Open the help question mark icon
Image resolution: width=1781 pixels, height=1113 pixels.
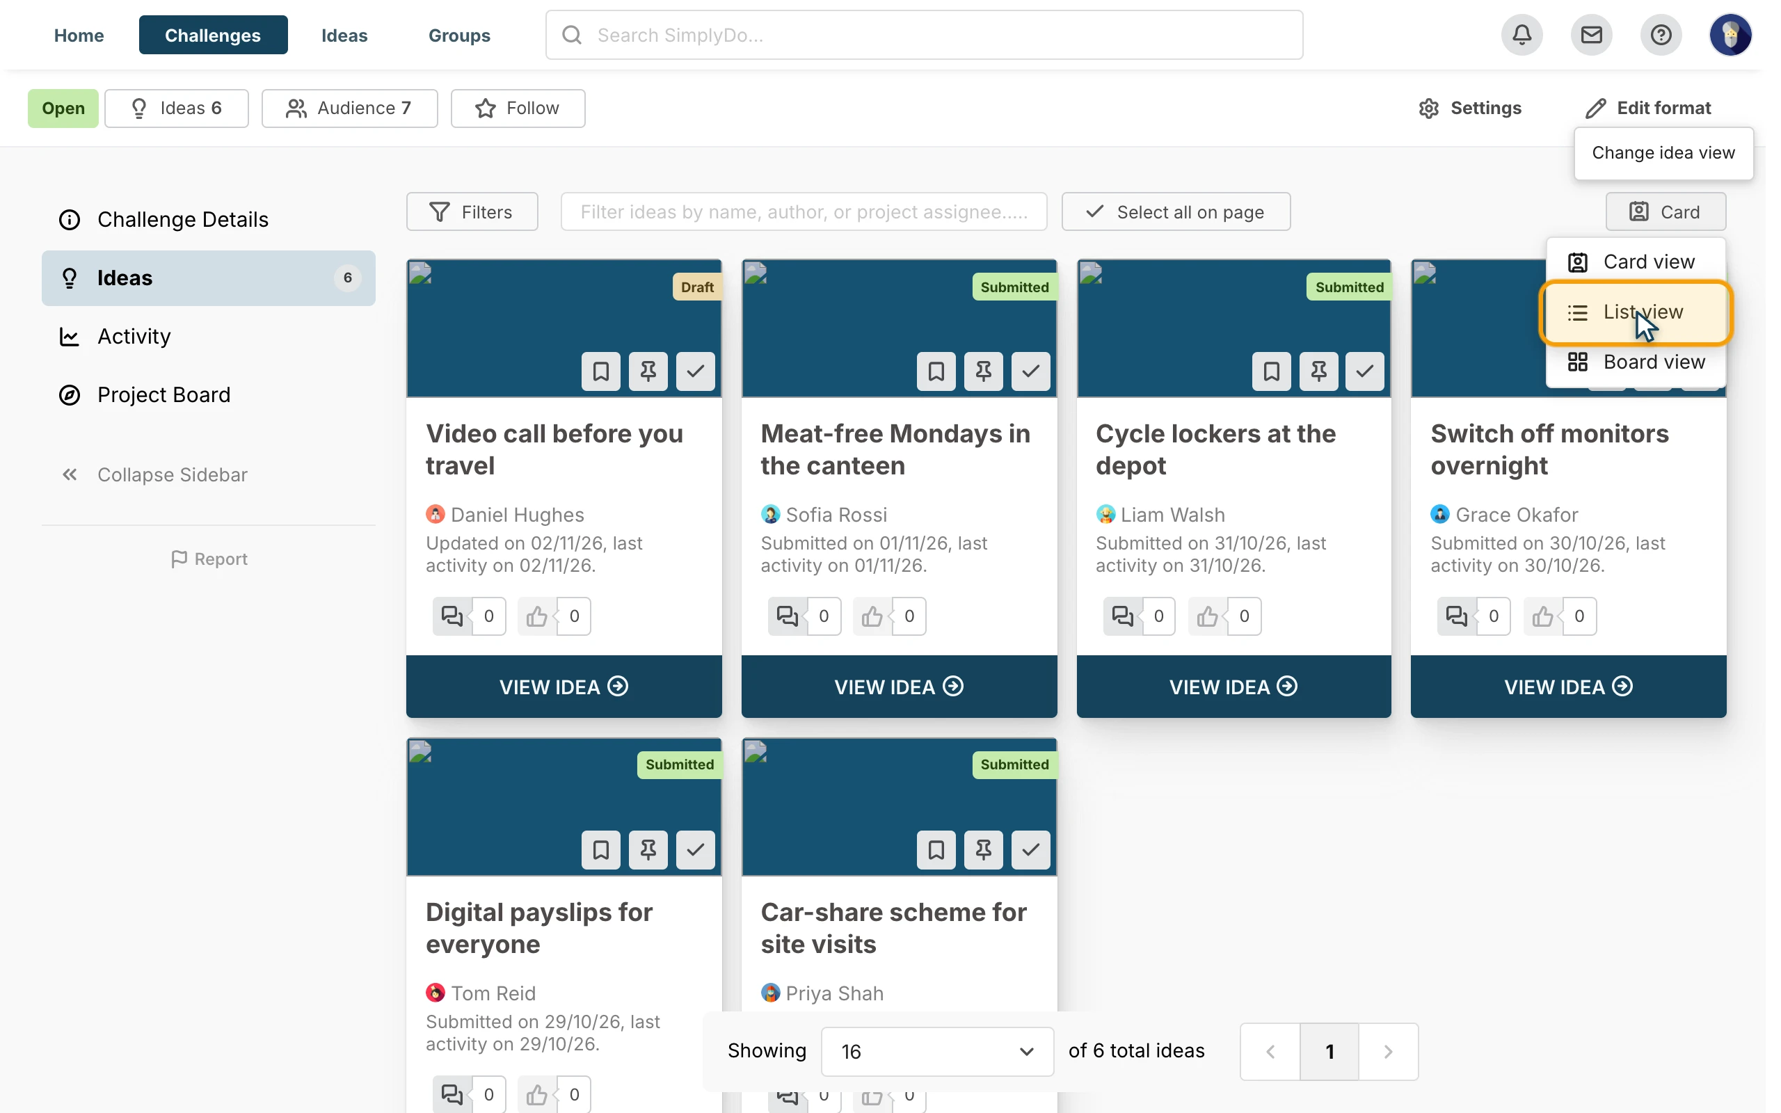coord(1661,35)
